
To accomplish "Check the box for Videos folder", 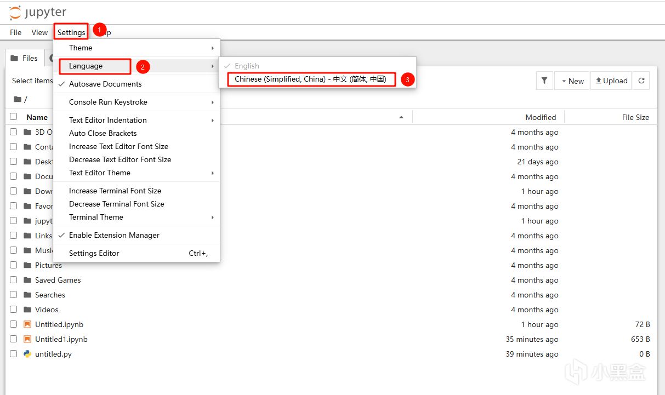I will (13, 310).
